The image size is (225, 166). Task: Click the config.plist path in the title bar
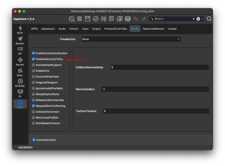pyautogui.click(x=112, y=11)
